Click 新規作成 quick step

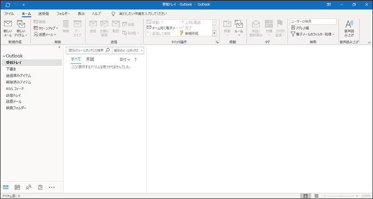coord(189,33)
